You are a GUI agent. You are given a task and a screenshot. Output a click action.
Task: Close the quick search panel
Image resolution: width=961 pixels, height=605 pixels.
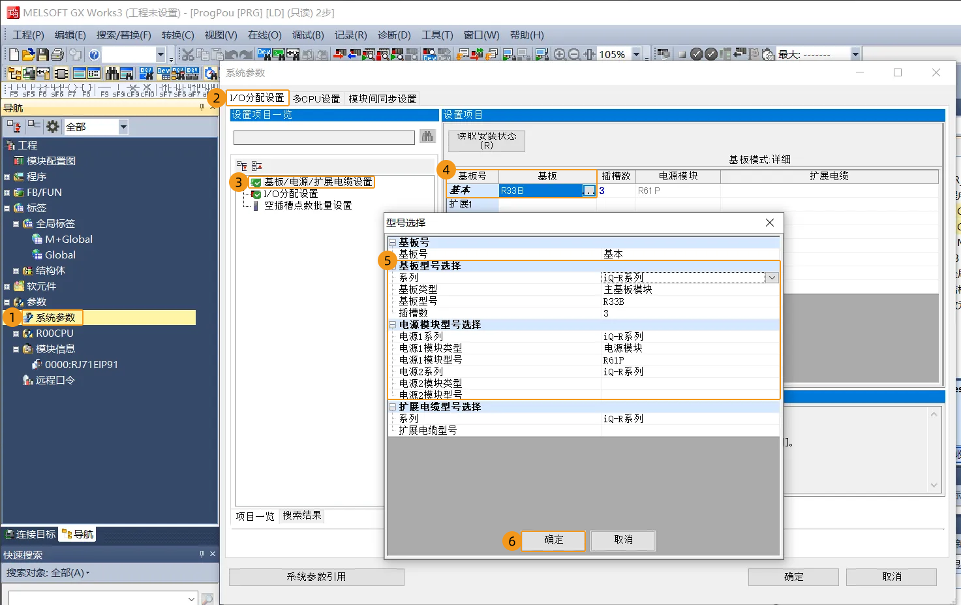point(213,554)
